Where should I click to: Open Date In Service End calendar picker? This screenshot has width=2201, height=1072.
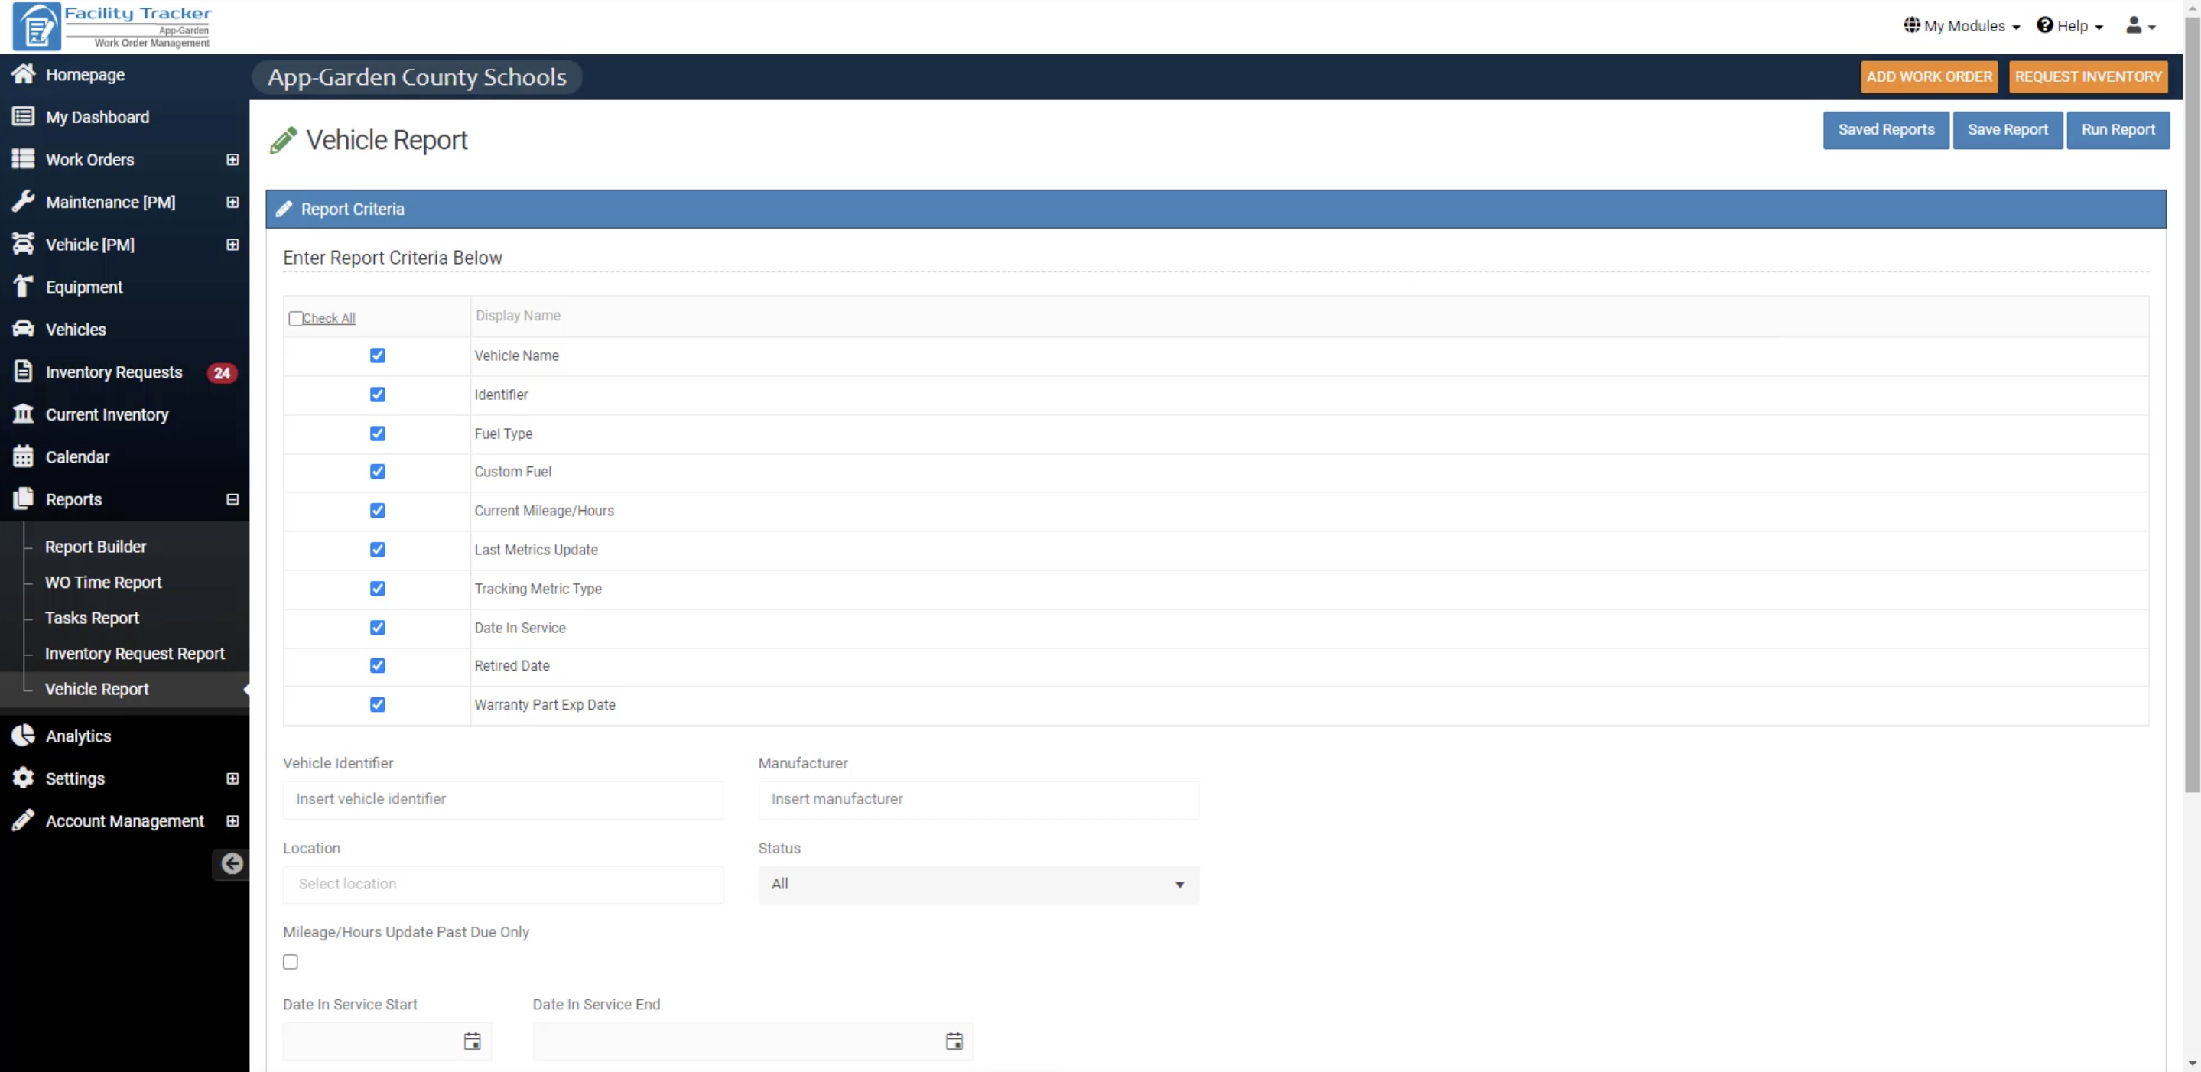(x=954, y=1041)
